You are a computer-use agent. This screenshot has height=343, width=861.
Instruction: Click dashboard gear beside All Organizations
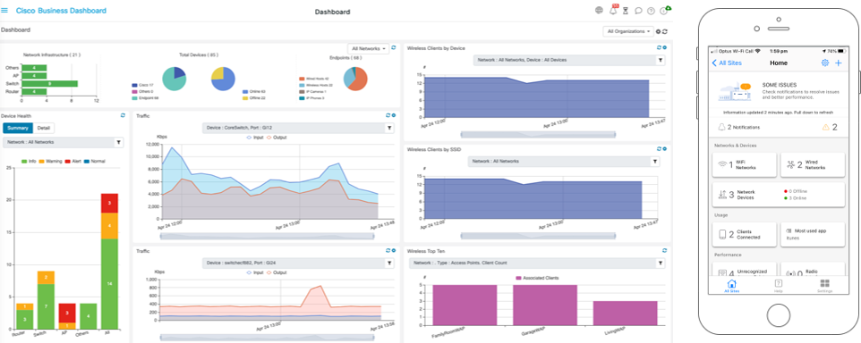659,31
